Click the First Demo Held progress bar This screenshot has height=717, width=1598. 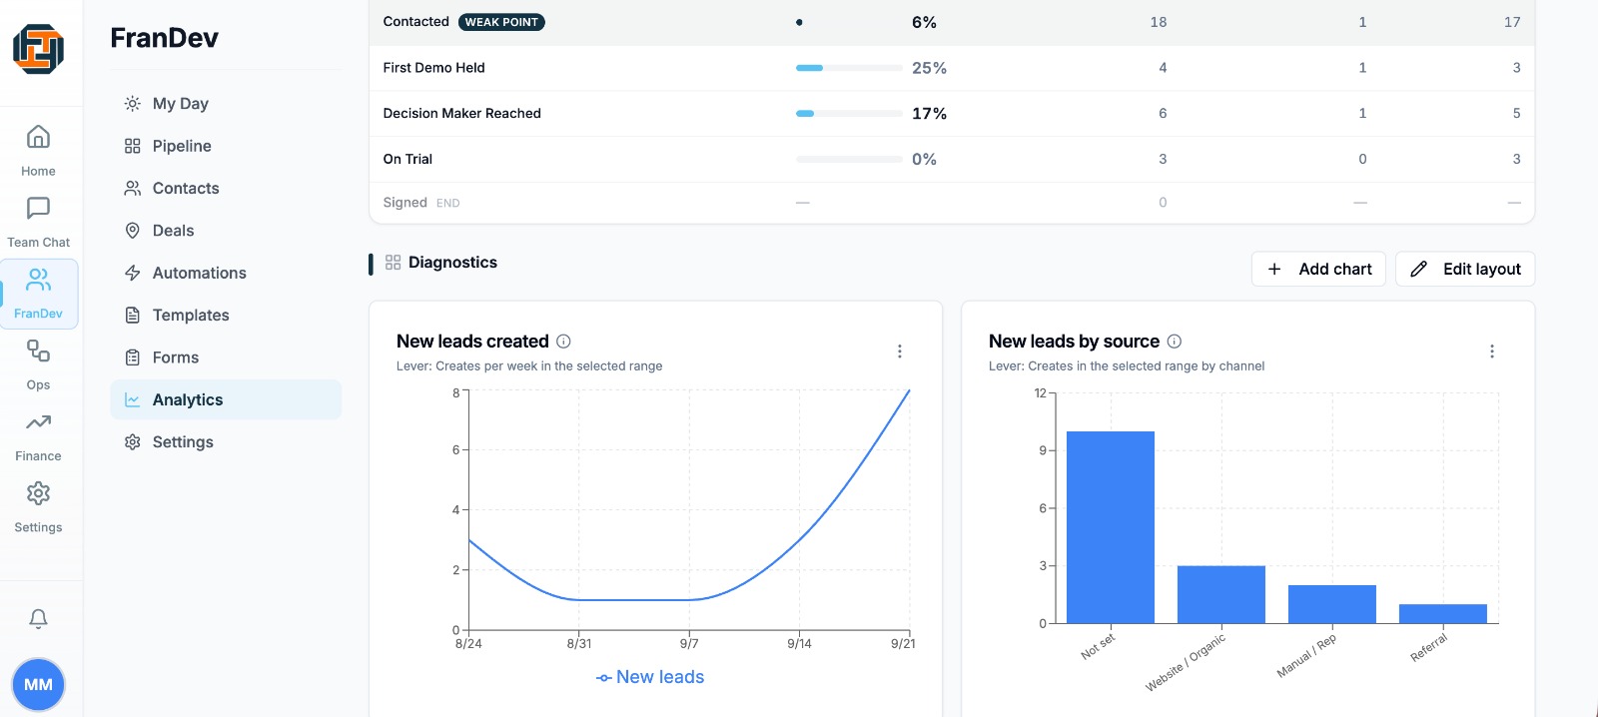[849, 68]
